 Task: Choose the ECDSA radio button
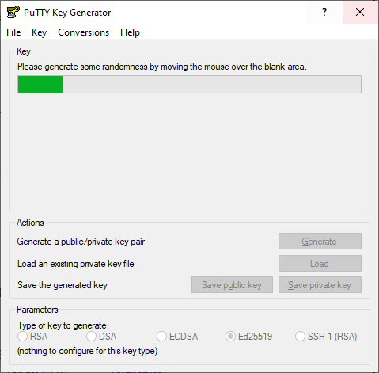coord(161,337)
